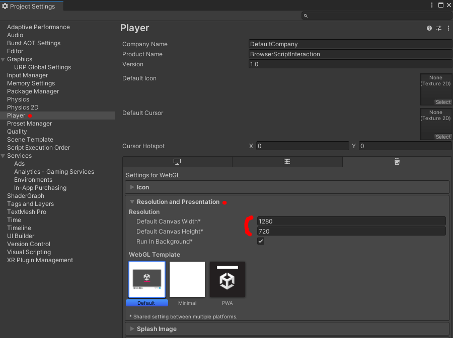
Task: Open Time settings
Action: (14, 220)
